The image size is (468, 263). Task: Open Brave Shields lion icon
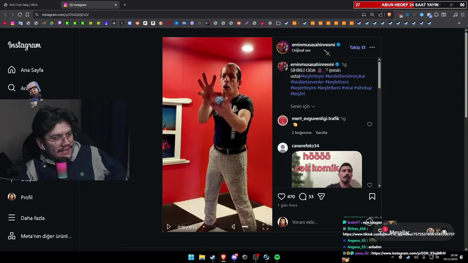[x=389, y=15]
